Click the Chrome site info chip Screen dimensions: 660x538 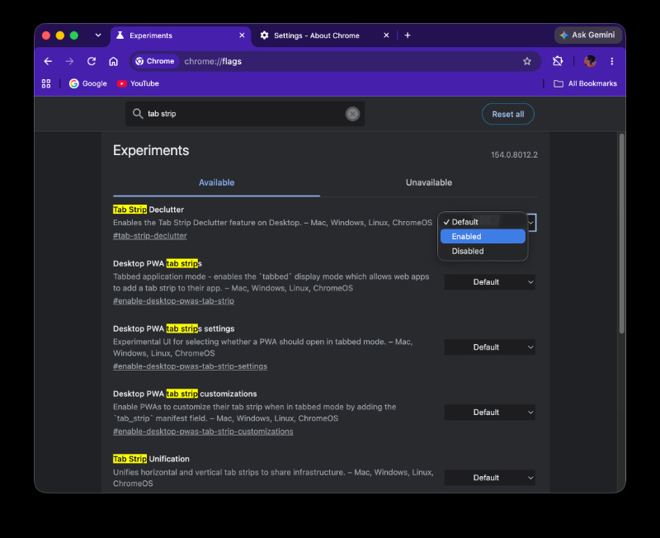tap(154, 61)
